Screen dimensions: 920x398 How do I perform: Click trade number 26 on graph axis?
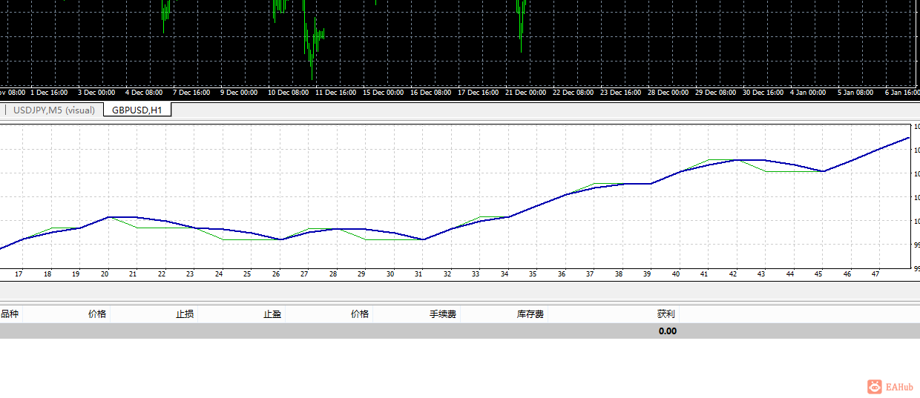coord(276,274)
